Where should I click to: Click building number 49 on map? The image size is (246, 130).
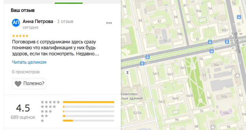pyautogui.click(x=189, y=22)
